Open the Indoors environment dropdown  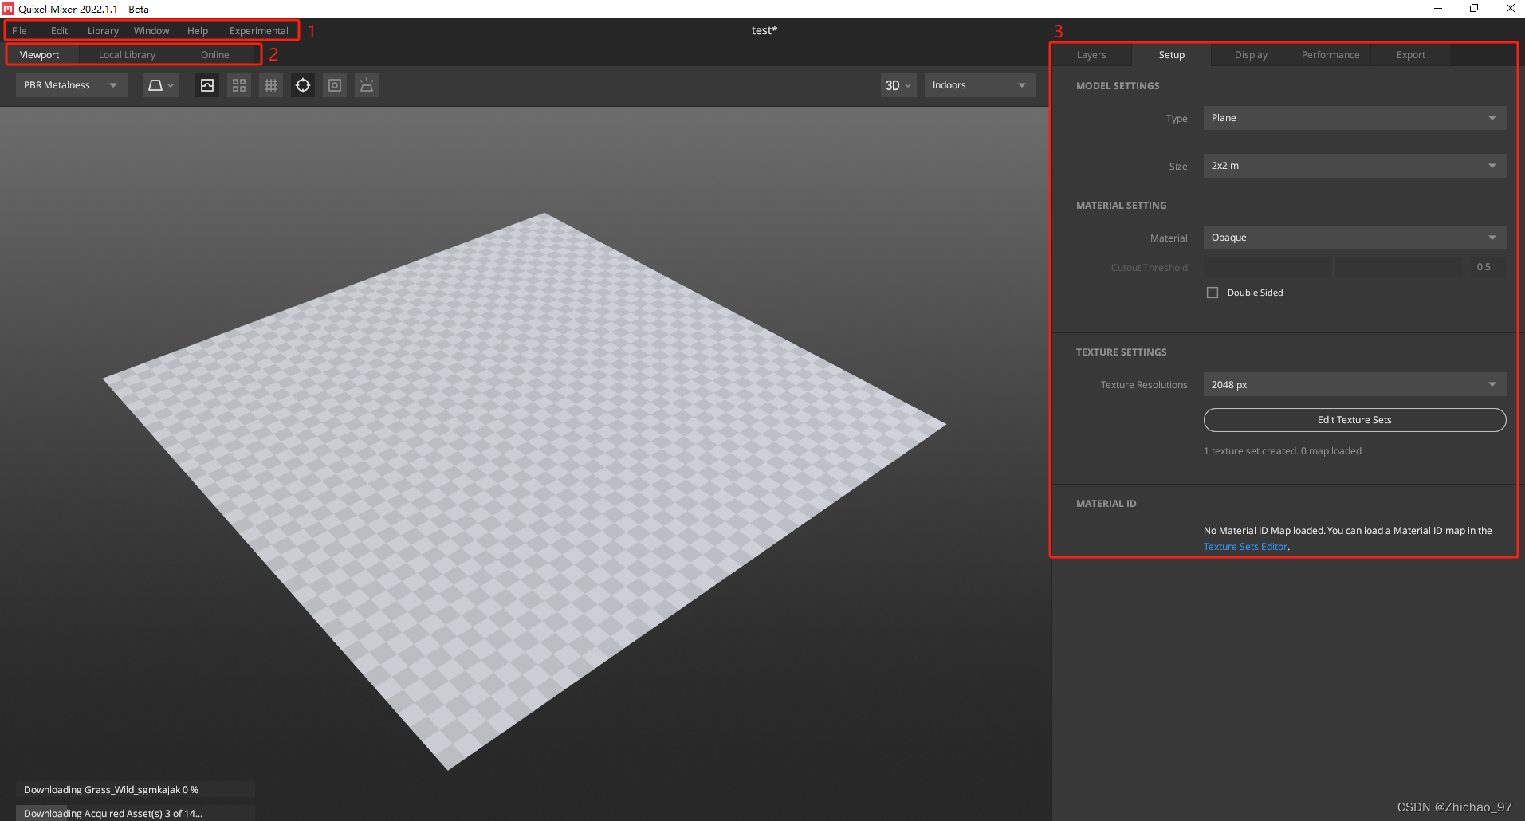[979, 84]
